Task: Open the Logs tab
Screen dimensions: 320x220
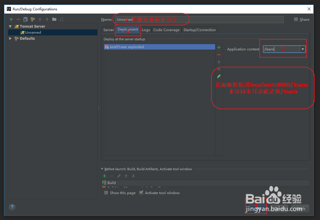Action: [146, 30]
